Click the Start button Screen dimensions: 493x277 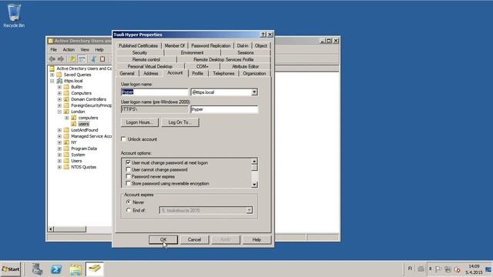[10, 269]
